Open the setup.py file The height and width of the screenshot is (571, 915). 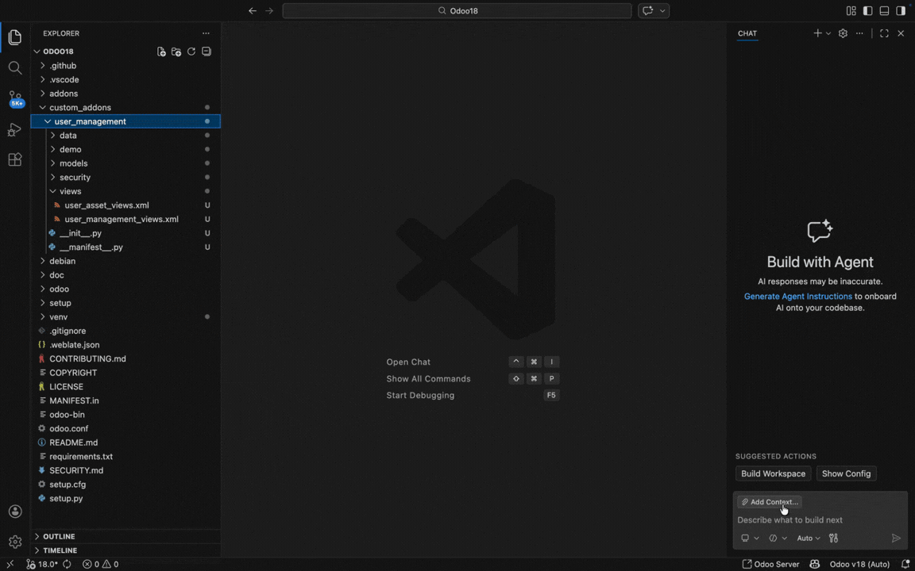(125, 498)
